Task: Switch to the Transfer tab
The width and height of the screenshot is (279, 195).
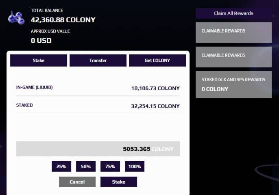Action: pos(98,61)
